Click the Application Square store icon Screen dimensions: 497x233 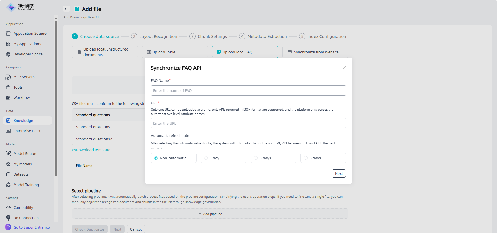point(8,33)
